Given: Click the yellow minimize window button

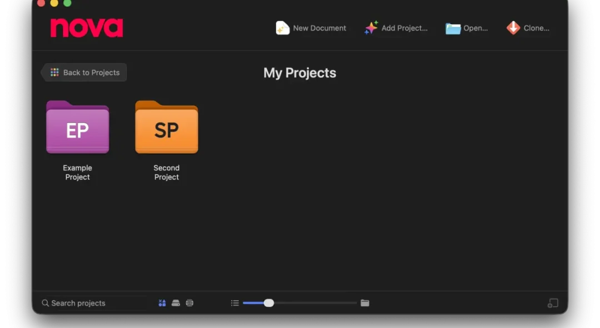Looking at the screenshot, I should click(54, 3).
